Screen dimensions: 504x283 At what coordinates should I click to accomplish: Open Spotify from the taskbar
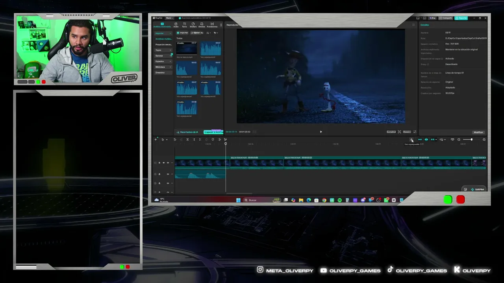[x=339, y=200]
